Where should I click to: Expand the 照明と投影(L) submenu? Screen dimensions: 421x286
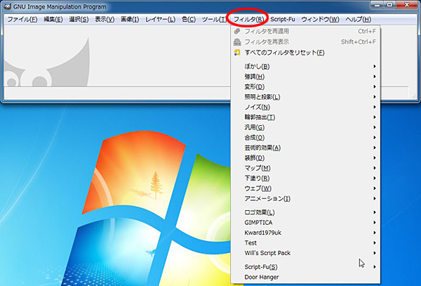[x=305, y=97]
